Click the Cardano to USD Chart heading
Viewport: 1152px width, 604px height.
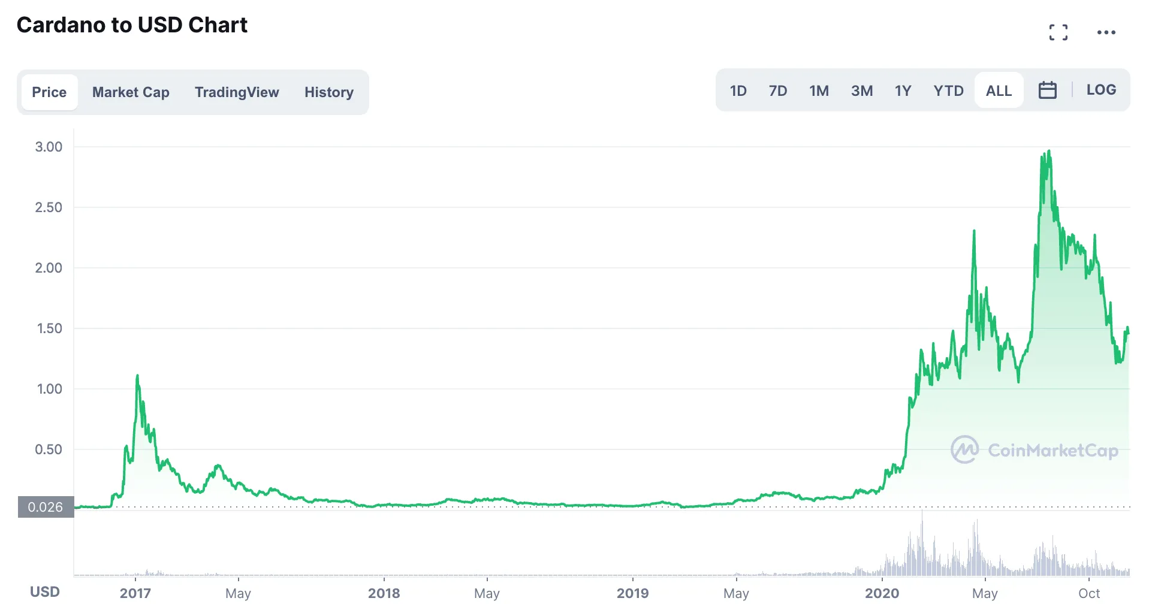[132, 25]
